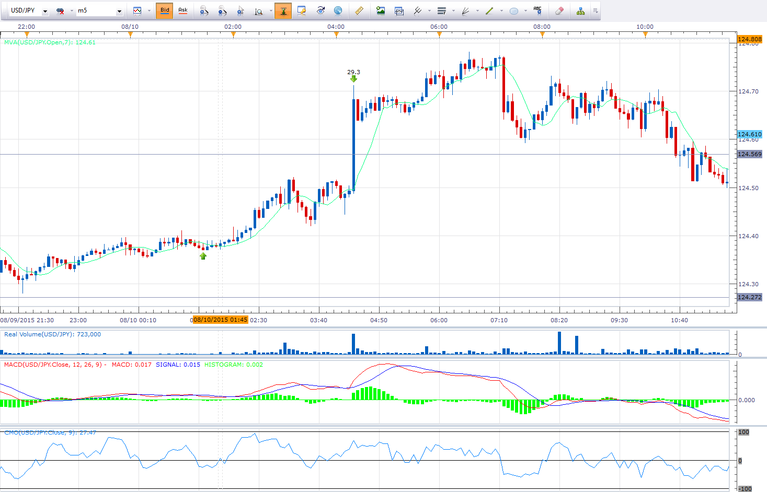Expand the chart type dropdown arrow
Viewport: 767px width, 492px height.
pyautogui.click(x=149, y=11)
